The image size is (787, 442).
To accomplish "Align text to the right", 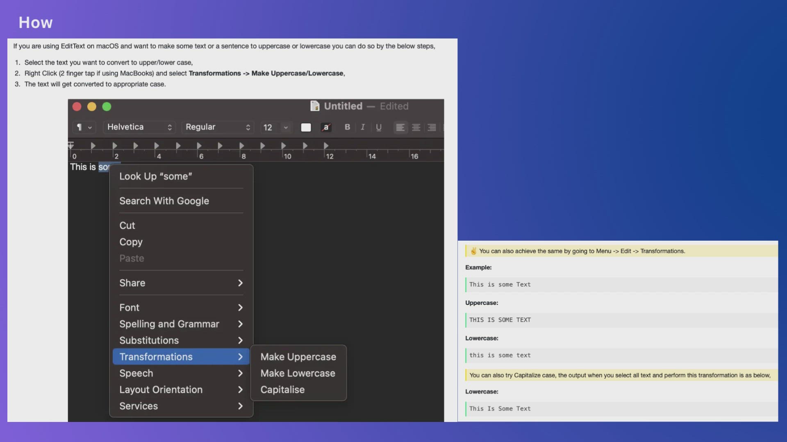I will click(x=432, y=127).
